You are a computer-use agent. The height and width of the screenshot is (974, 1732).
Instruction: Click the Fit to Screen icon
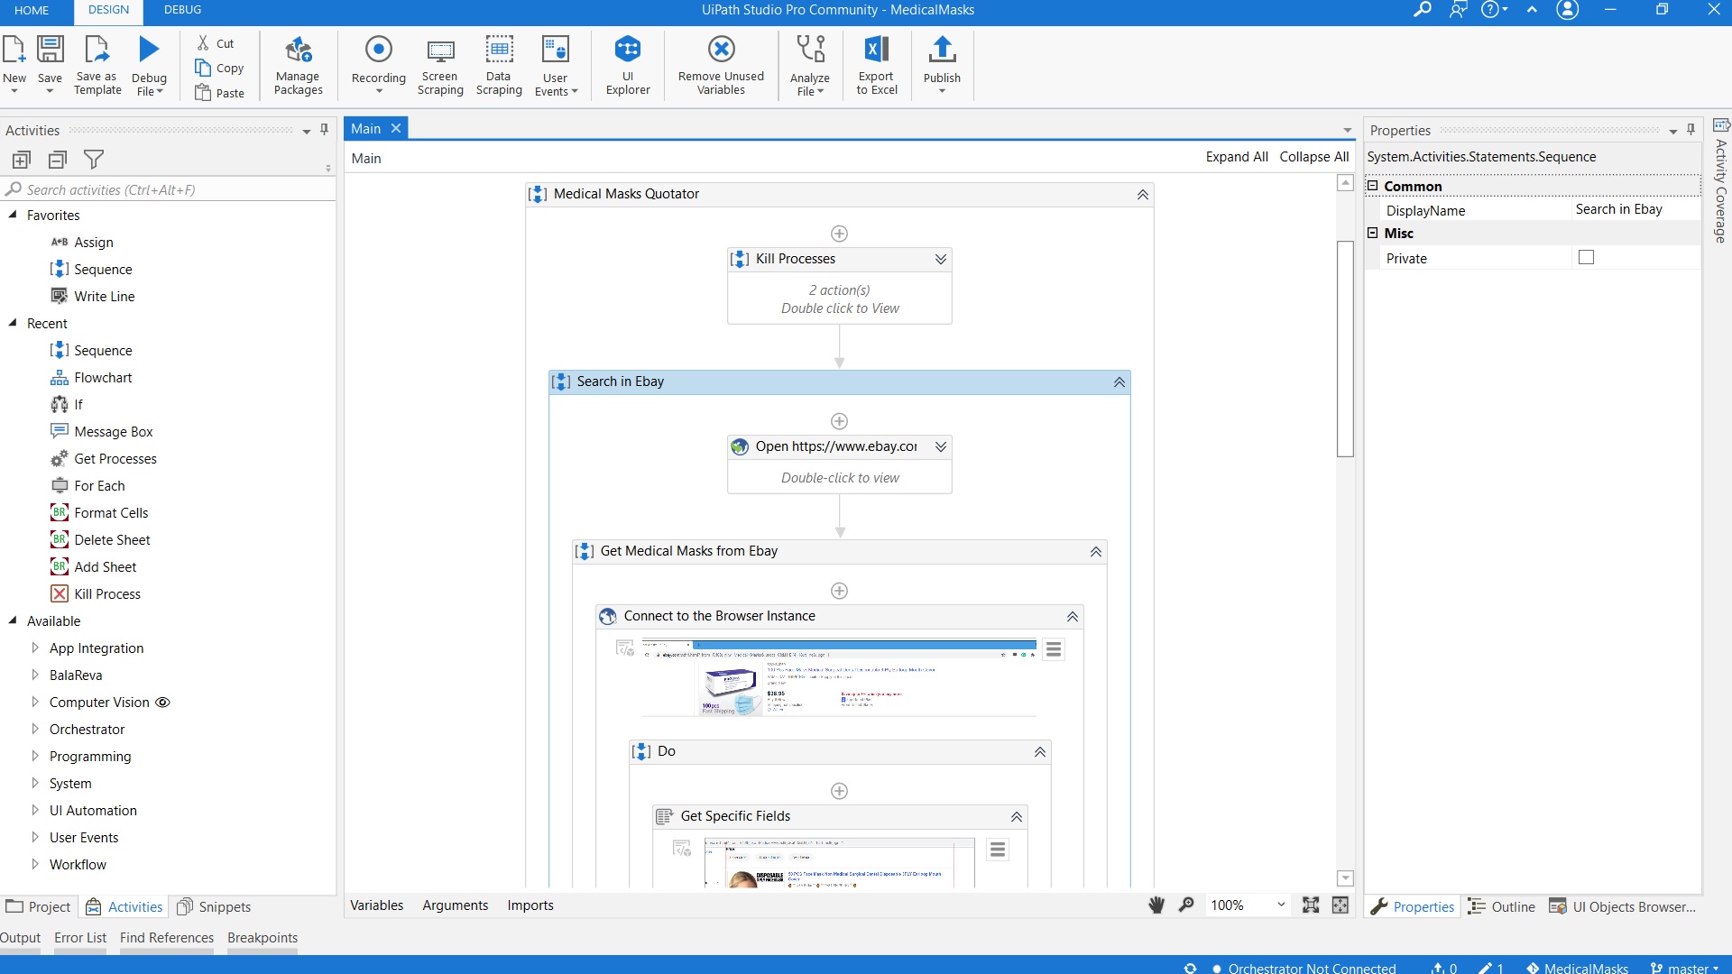click(1311, 905)
